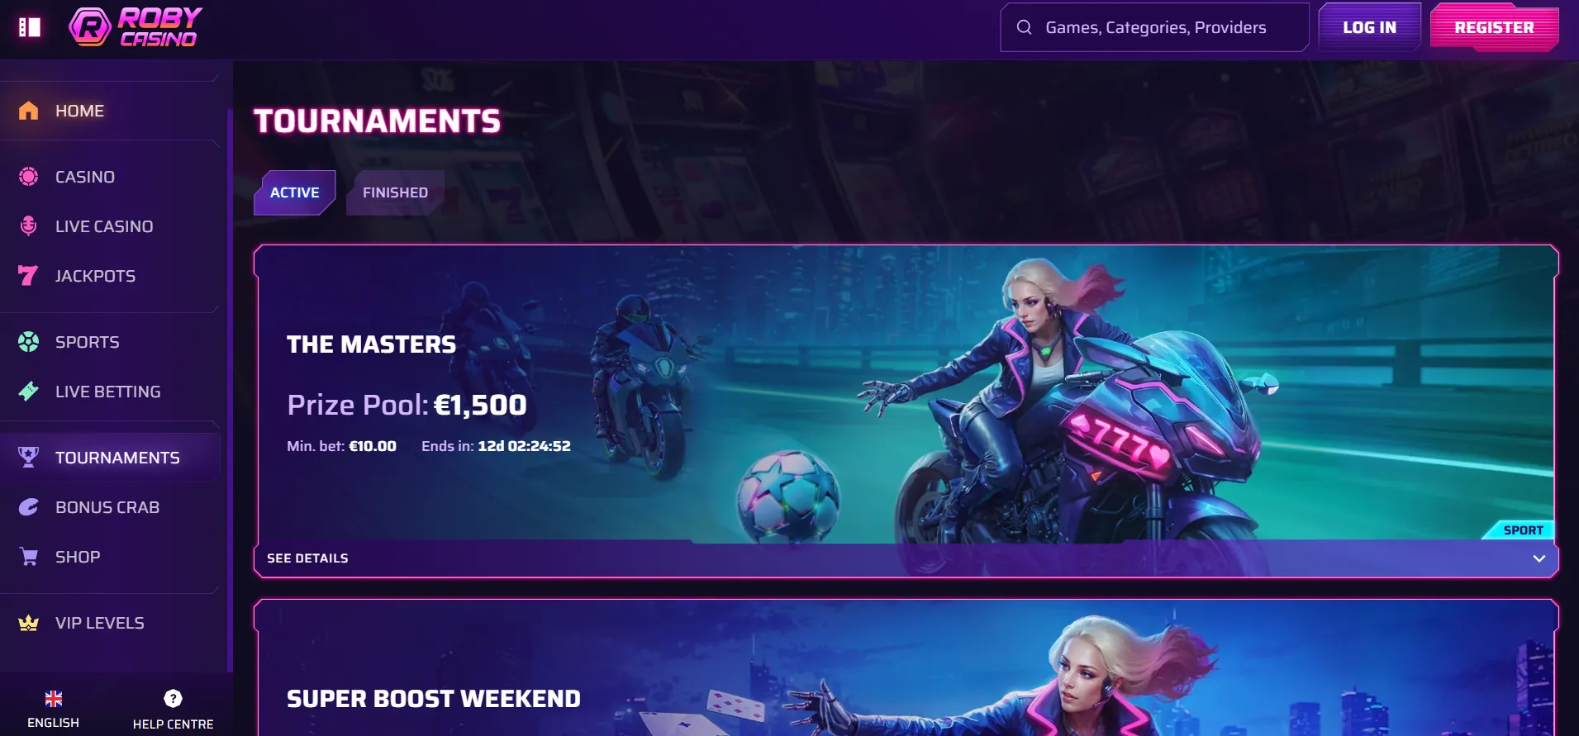Go to Sports via the soccer ball icon
The image size is (1579, 736).
click(x=28, y=342)
